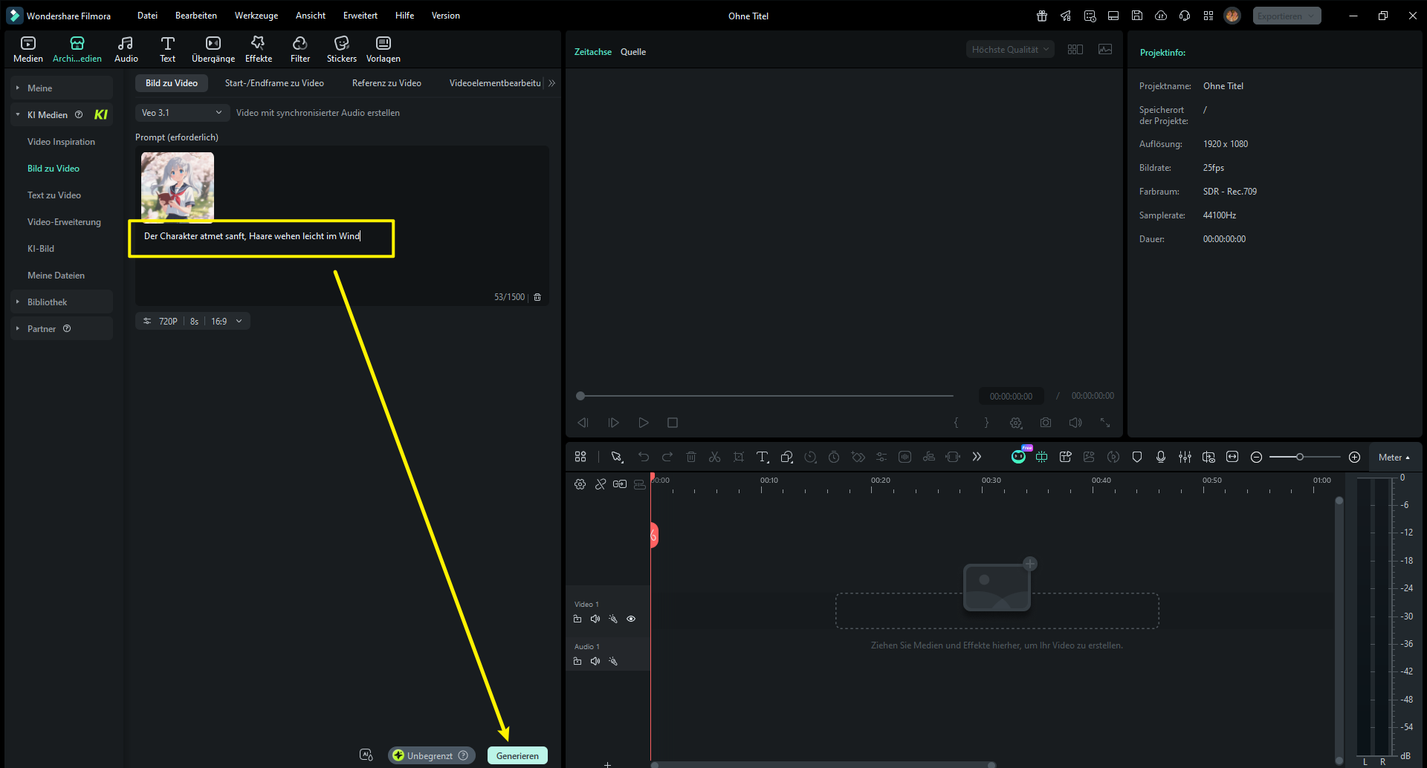This screenshot has height=768, width=1427.
Task: Open the Höchste Qualität dropdown
Action: [x=1009, y=50]
